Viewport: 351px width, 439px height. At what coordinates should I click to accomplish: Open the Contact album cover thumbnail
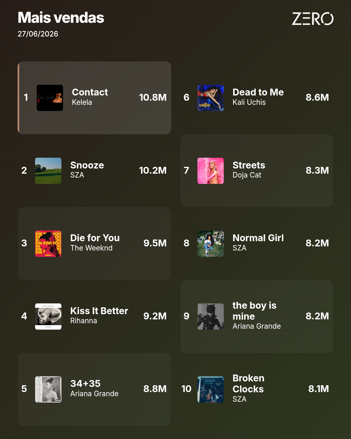point(50,98)
